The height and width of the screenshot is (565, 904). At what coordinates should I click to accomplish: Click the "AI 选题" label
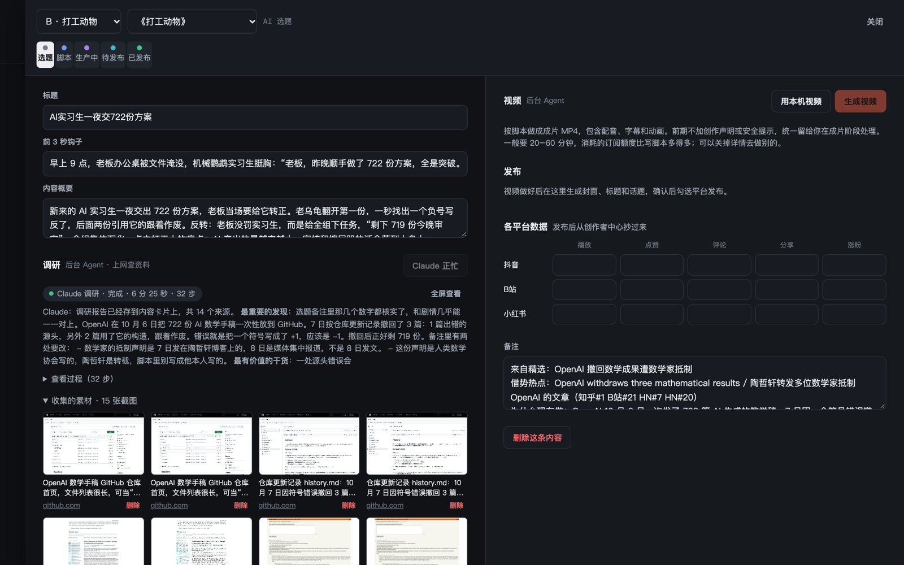coord(277,21)
